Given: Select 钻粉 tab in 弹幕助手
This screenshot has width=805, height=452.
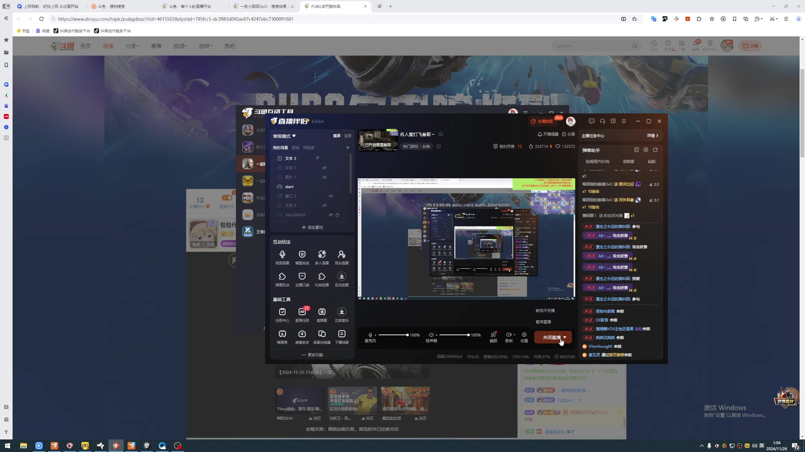Looking at the screenshot, I should pos(652,162).
